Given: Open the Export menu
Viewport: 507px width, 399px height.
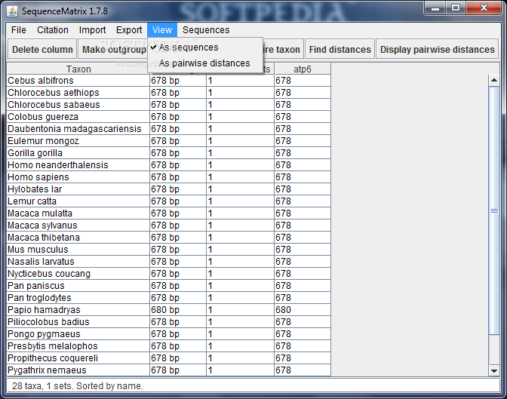Looking at the screenshot, I should (x=129, y=30).
